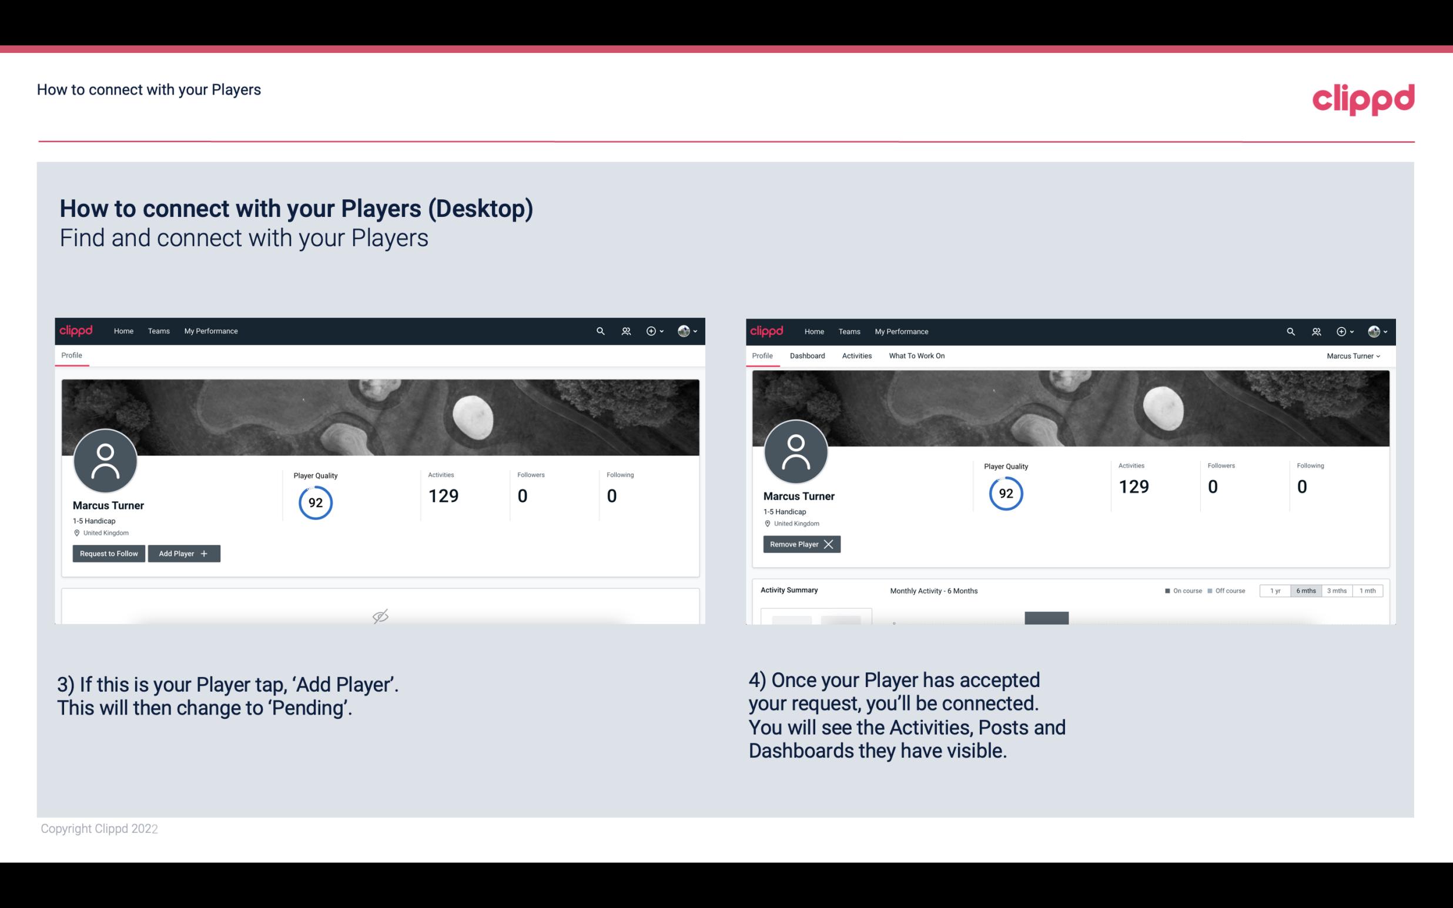Screen dimensions: 1453x908
Task: Switch to the 'Dashboard' tab on right profile
Action: tap(808, 356)
